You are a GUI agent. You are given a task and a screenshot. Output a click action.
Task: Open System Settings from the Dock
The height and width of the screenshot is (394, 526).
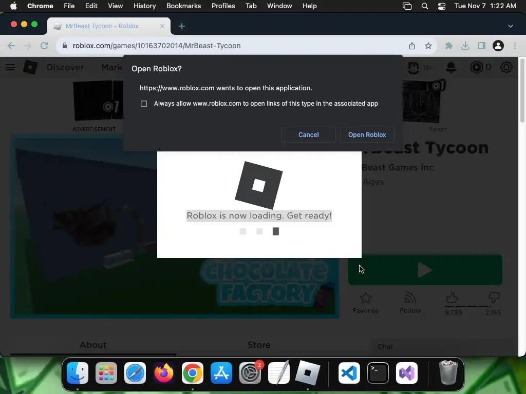pyautogui.click(x=250, y=373)
